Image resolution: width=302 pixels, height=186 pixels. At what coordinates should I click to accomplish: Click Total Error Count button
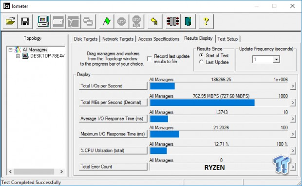pyautogui.click(x=113, y=167)
